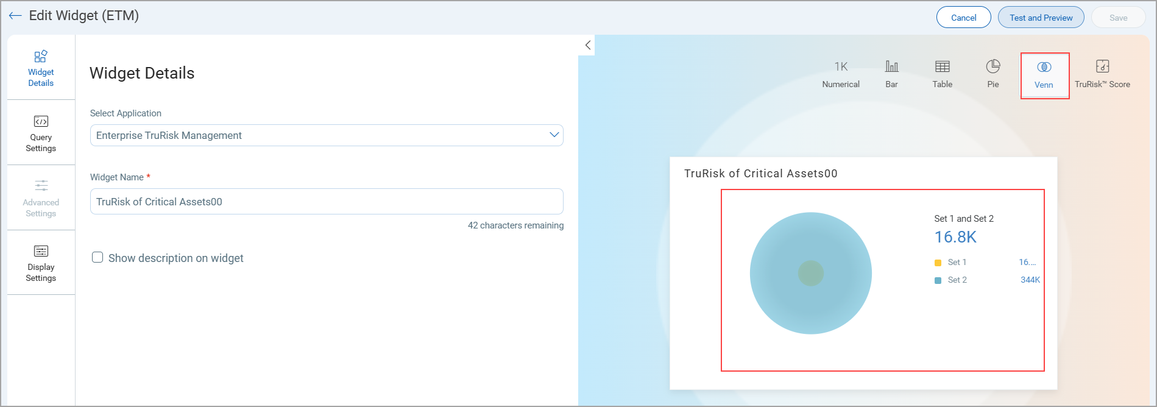
Task: Collapse the widget details panel chevron
Action: [x=587, y=45]
